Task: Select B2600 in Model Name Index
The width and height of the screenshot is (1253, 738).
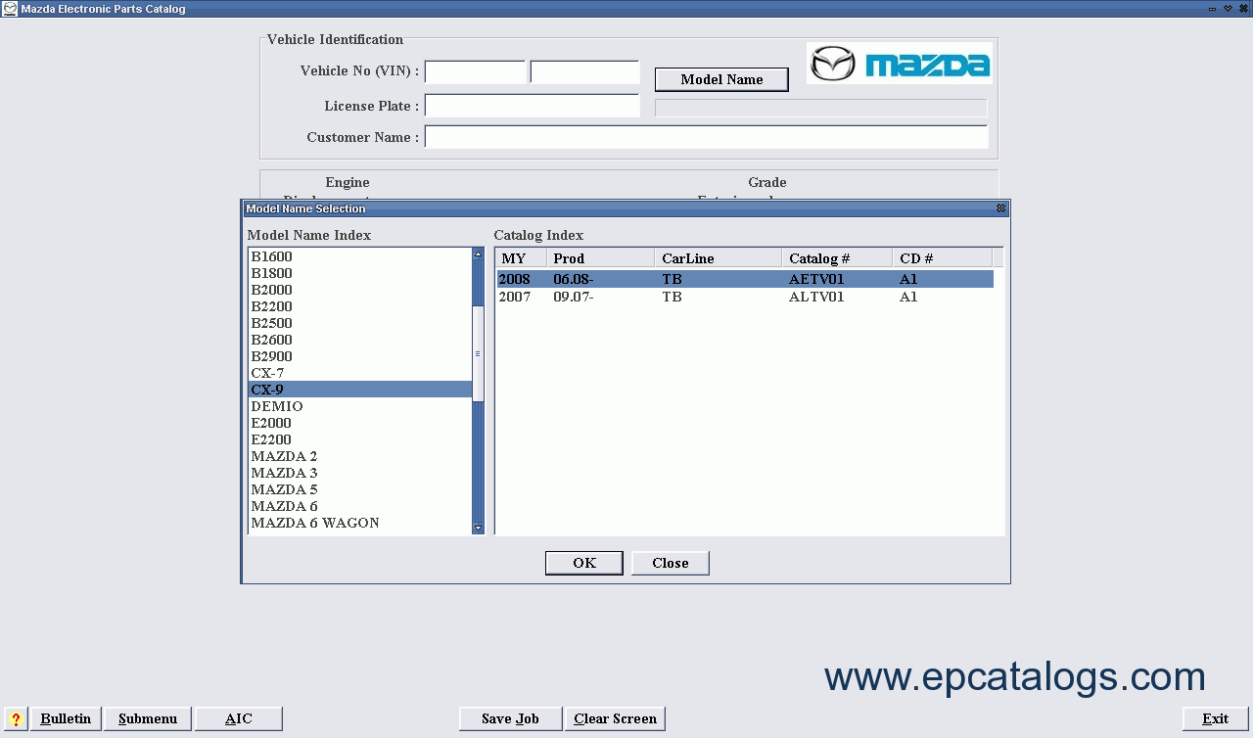Action: [360, 340]
